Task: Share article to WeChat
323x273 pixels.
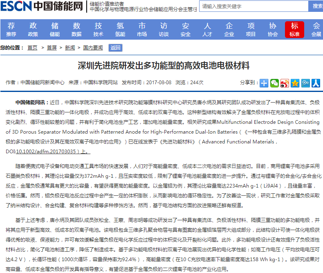Action: pos(274,83)
